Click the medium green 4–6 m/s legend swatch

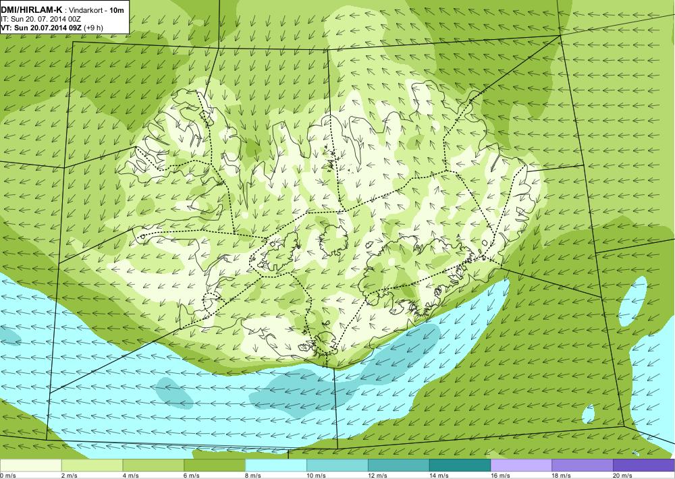[x=153, y=466]
